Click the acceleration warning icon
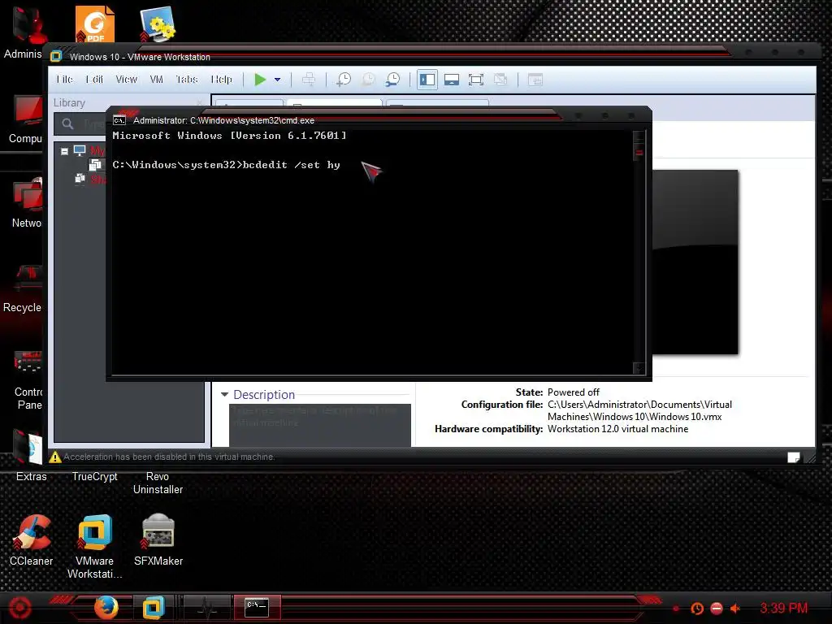 55,457
